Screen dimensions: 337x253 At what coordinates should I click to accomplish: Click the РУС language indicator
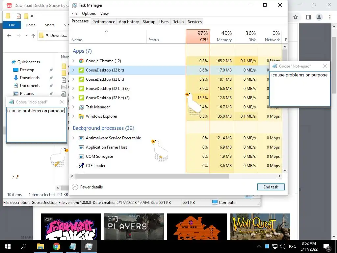coord(293,246)
